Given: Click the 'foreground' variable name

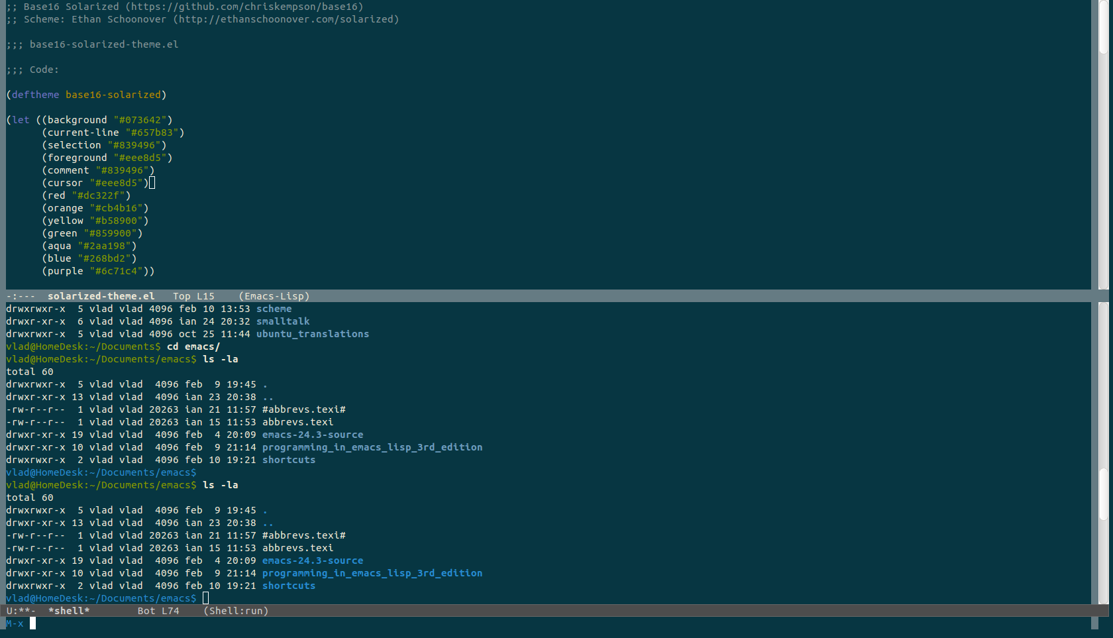Looking at the screenshot, I should pos(78,158).
